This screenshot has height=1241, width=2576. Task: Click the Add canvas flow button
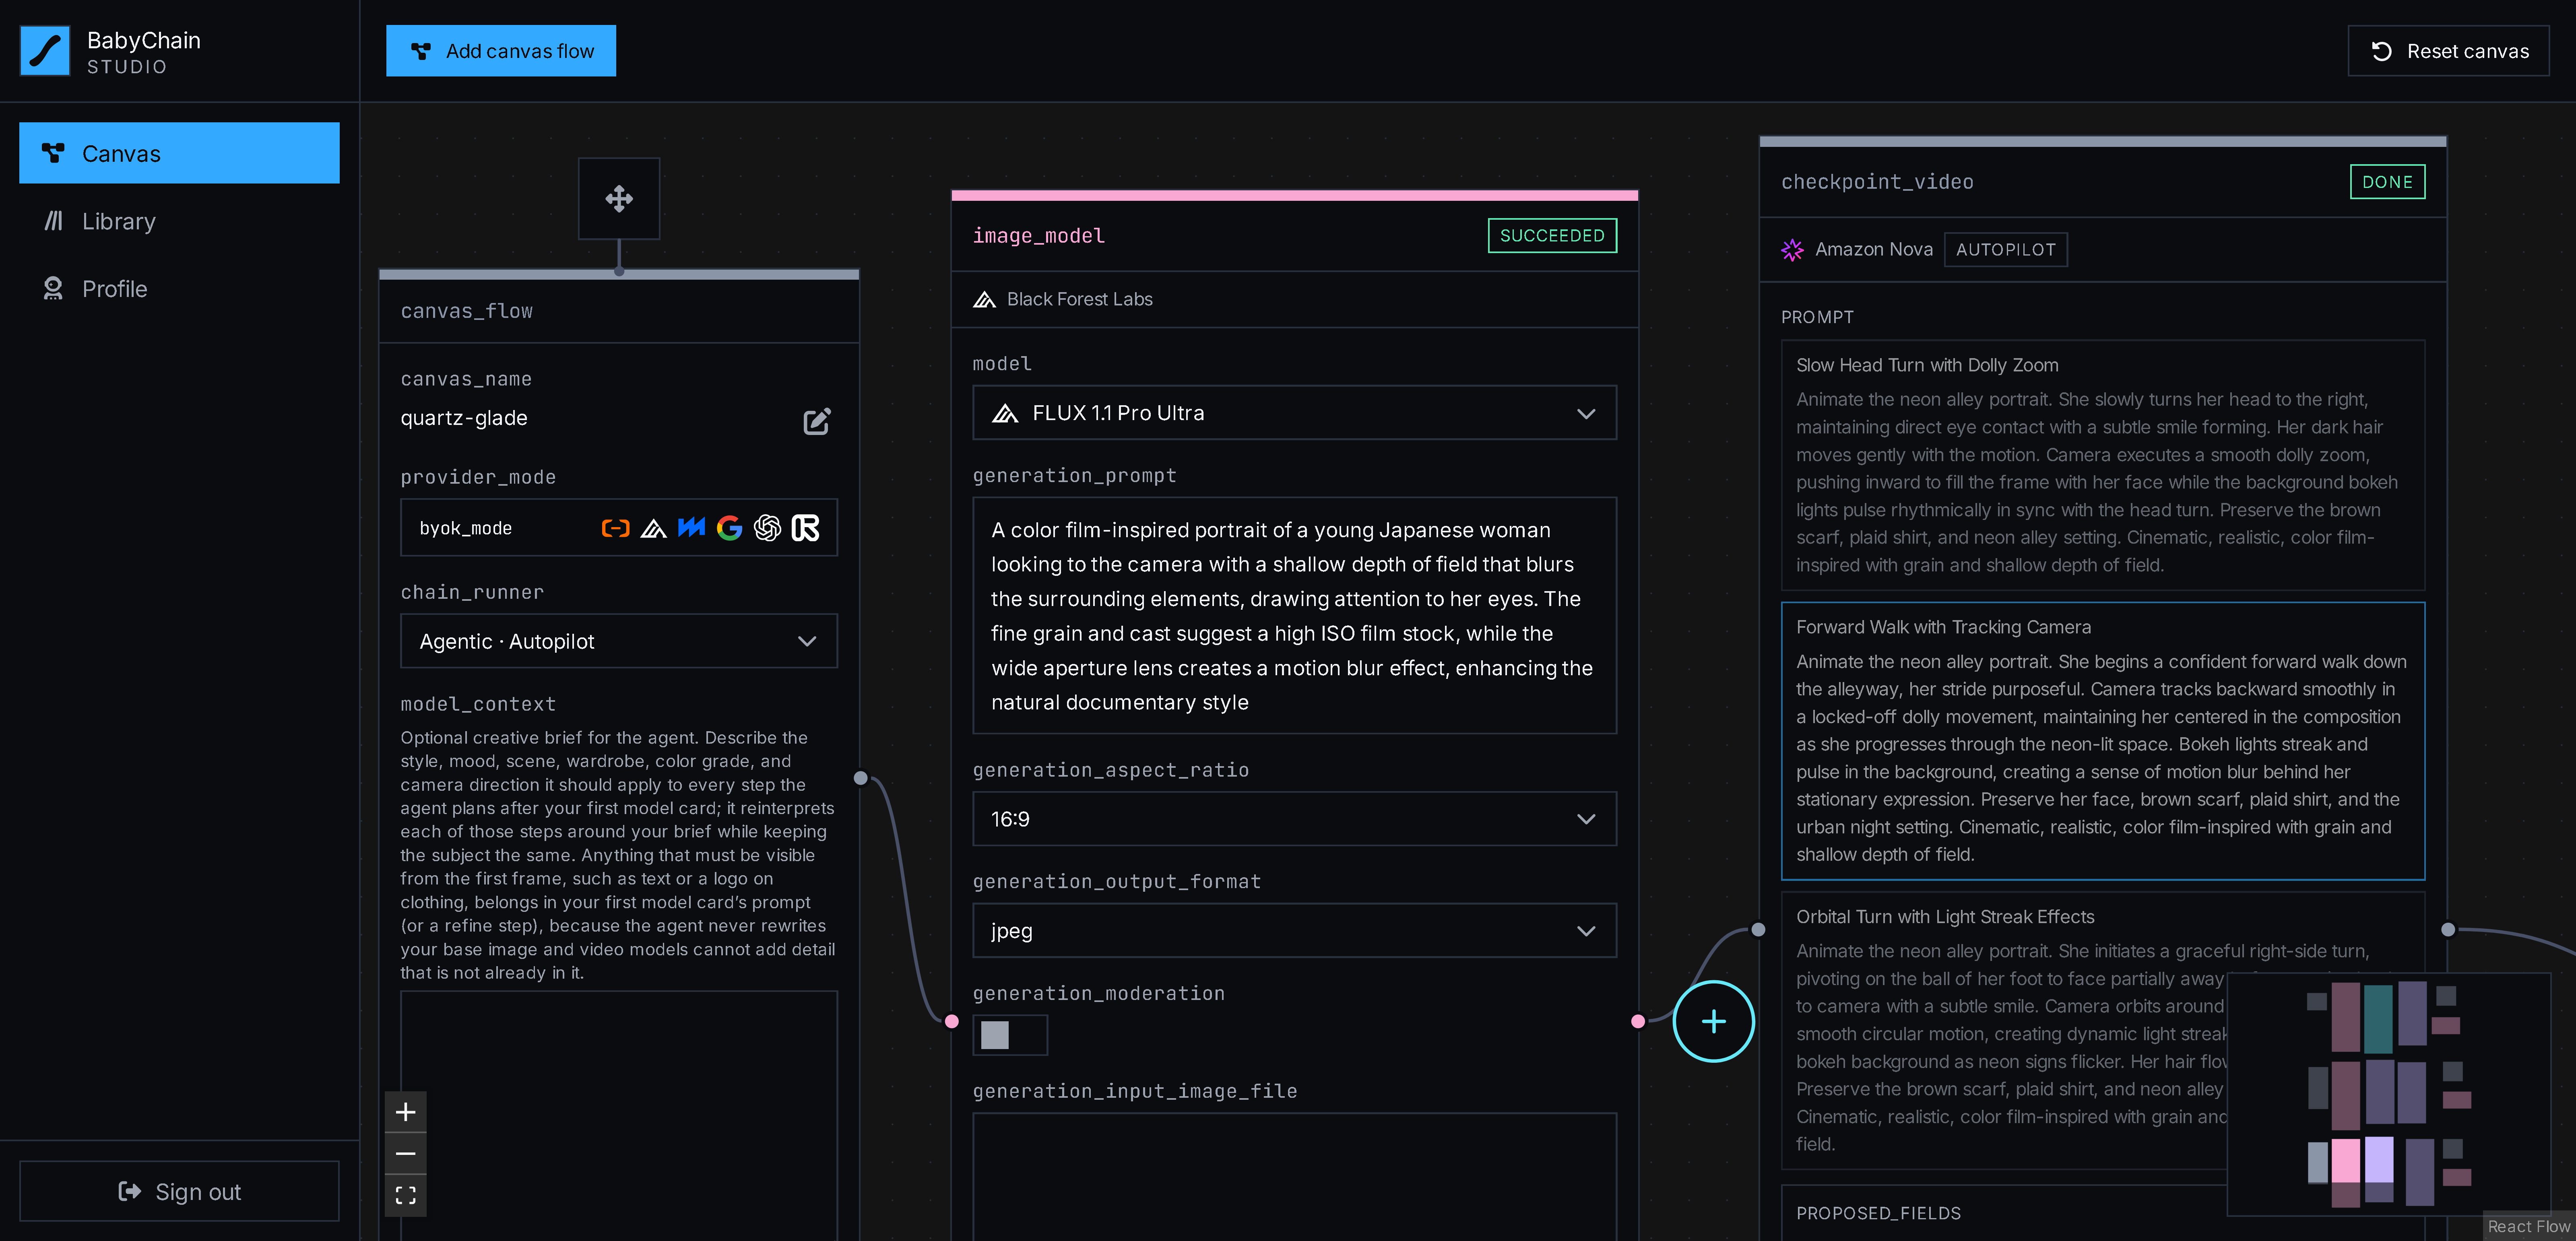(501, 51)
